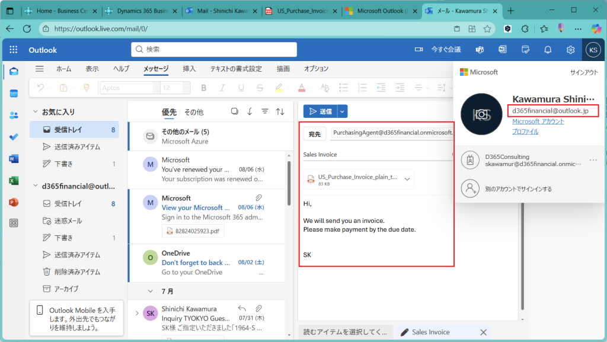Open notifications bell icon

[x=548, y=50]
